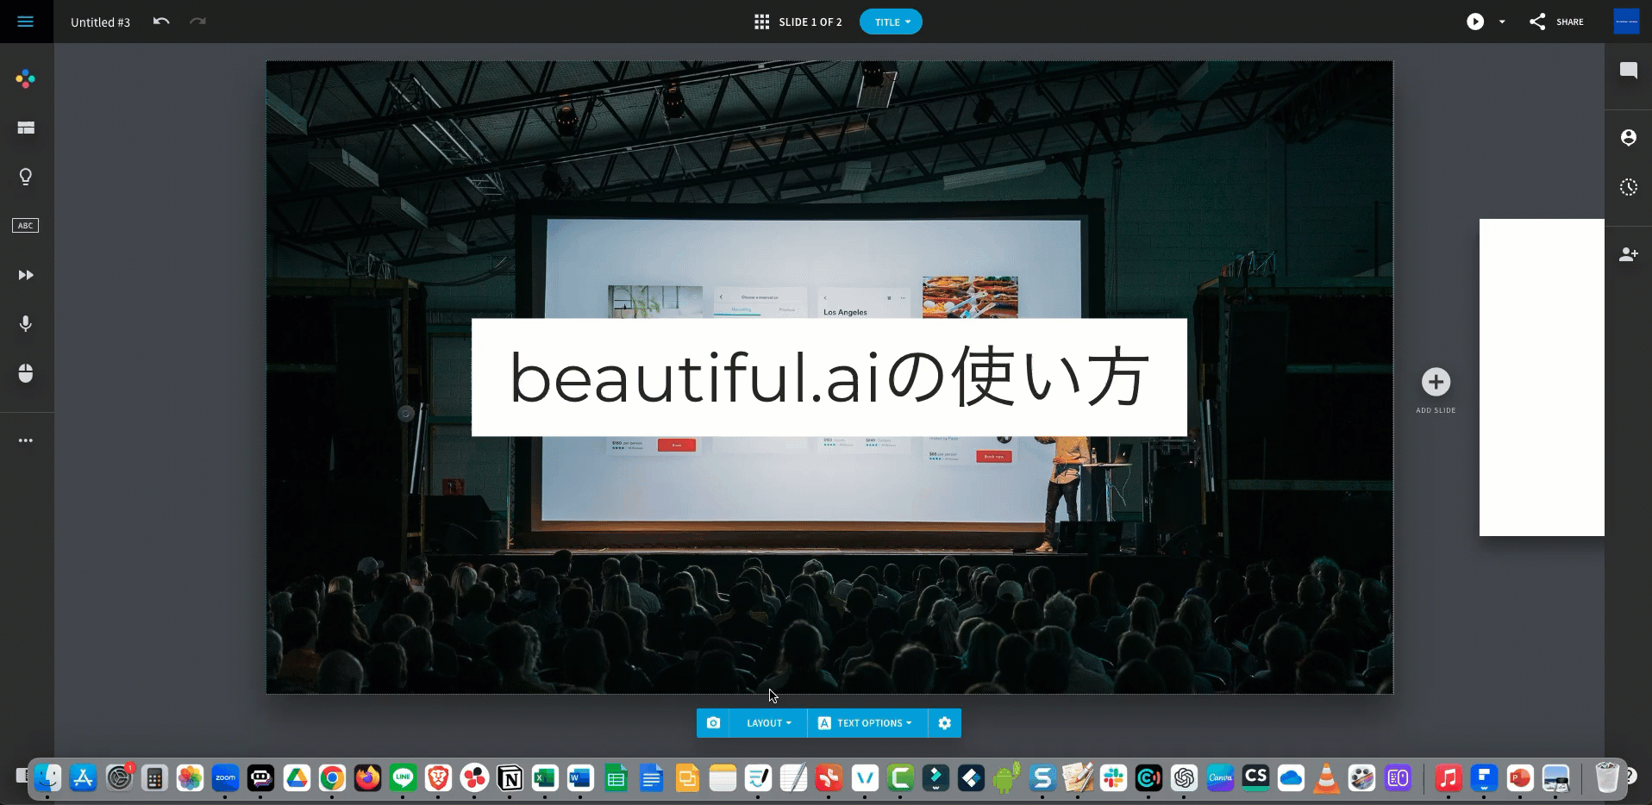Open Notion from the Dock
Image resolution: width=1652 pixels, height=805 pixels.
coord(510,778)
